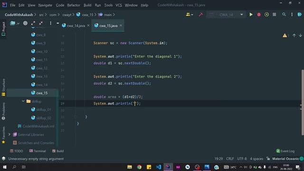Open the Build tool window button
The image size is (304, 171).
click(x=58, y=151)
